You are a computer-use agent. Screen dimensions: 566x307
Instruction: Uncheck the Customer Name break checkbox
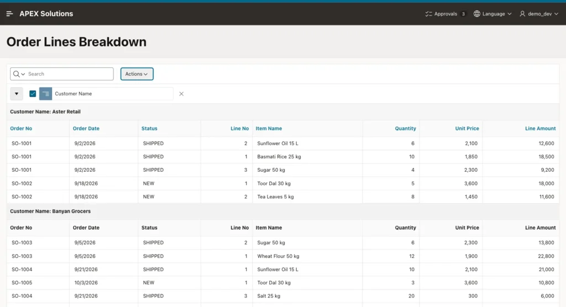pos(33,94)
